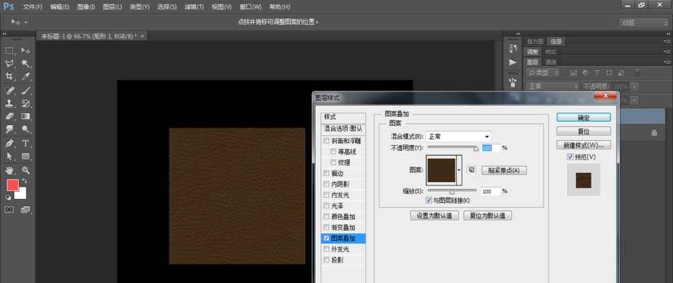Enable the 内阴影 checkbox

[x=326, y=184]
